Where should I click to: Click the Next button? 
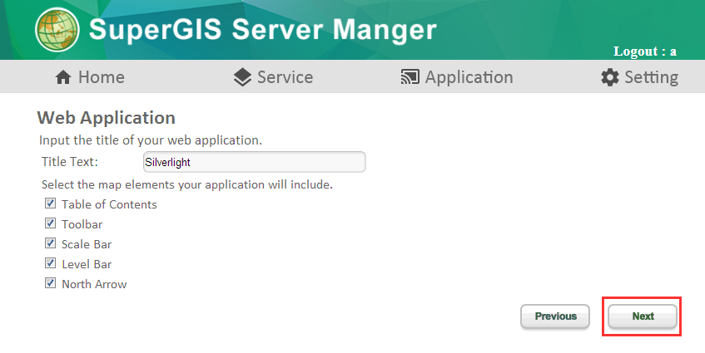click(643, 316)
